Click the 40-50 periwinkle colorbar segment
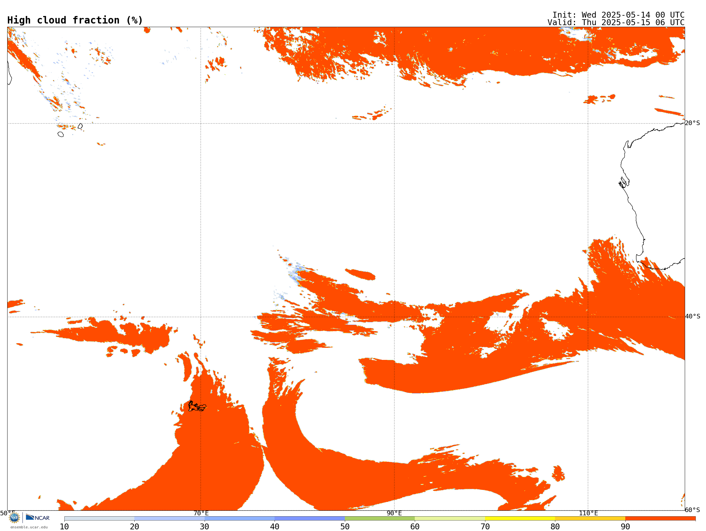The height and width of the screenshot is (531, 706). (310, 519)
